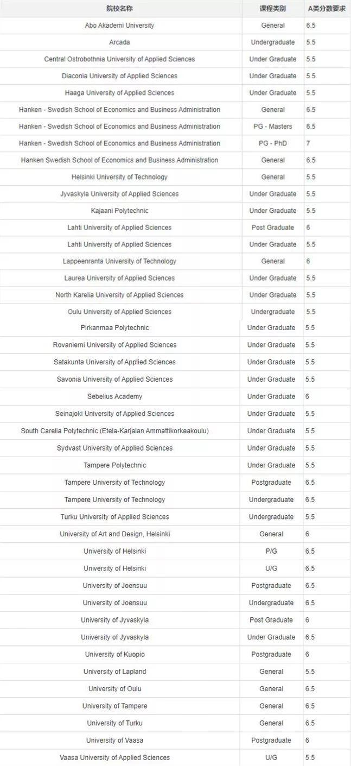Select the University of Kuopio entry
The width and height of the screenshot is (351, 766).
point(114,654)
